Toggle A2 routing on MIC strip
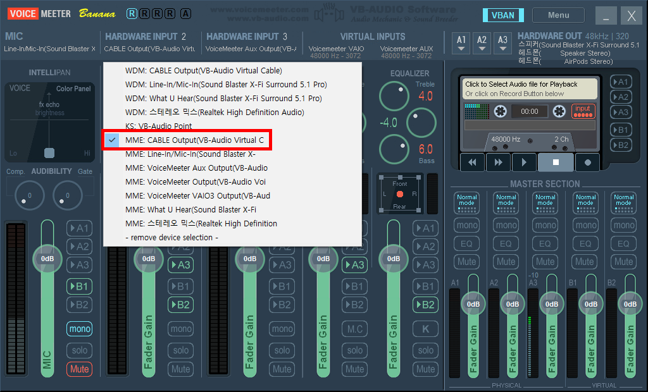648x392 pixels. click(x=79, y=247)
